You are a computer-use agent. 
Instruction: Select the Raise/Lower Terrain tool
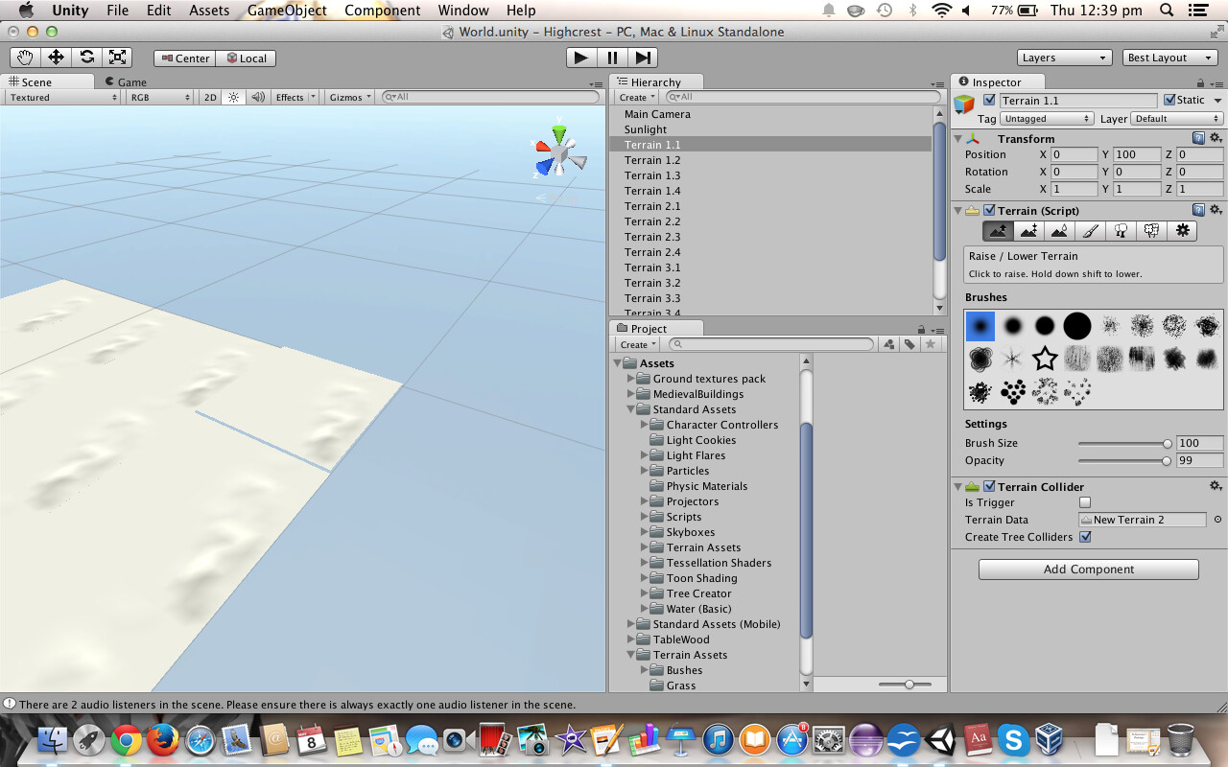coord(997,230)
